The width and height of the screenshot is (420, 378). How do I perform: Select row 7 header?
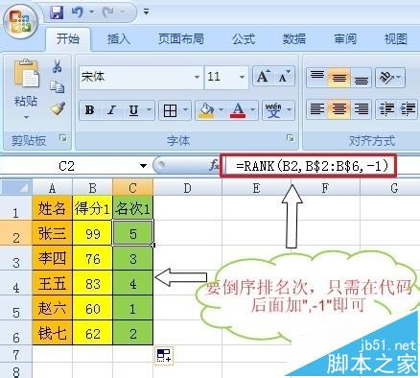pos(16,354)
